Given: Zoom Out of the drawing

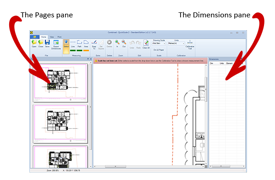Looking at the screenshot, I should (124, 43).
